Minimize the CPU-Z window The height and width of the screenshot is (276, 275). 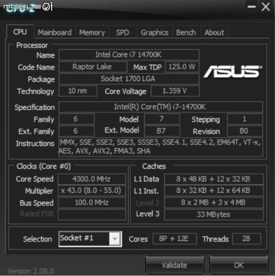click(252, 7)
